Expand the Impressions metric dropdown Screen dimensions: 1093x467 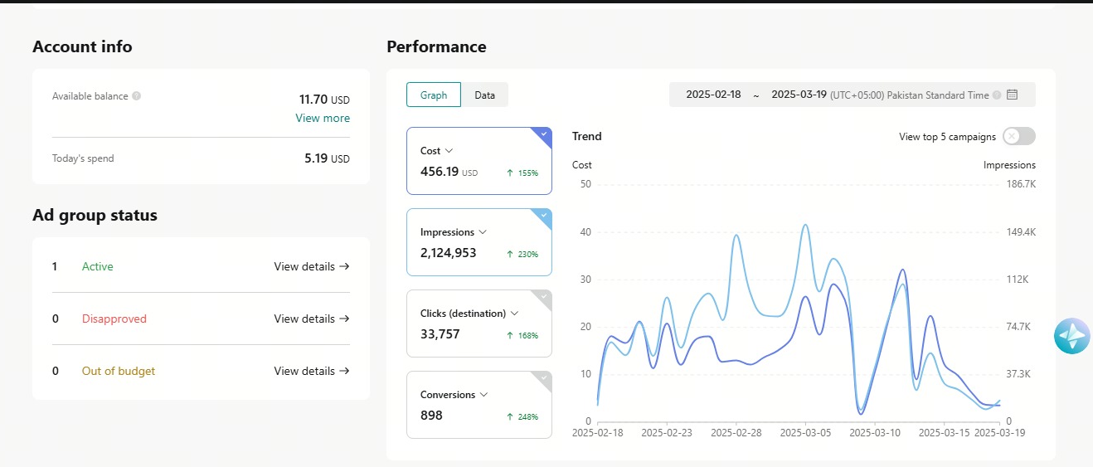coord(483,232)
